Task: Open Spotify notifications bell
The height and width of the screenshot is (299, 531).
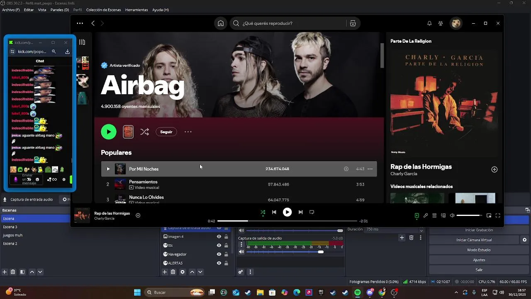Action: [429, 23]
